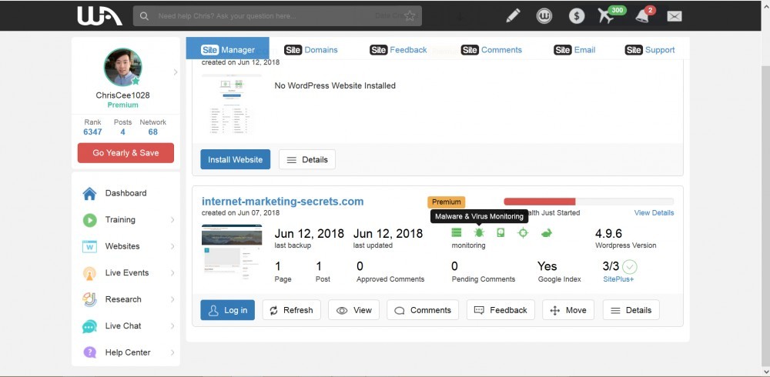Expand the Help Center chevron
Viewport: 770px width, 377px height.
point(172,352)
